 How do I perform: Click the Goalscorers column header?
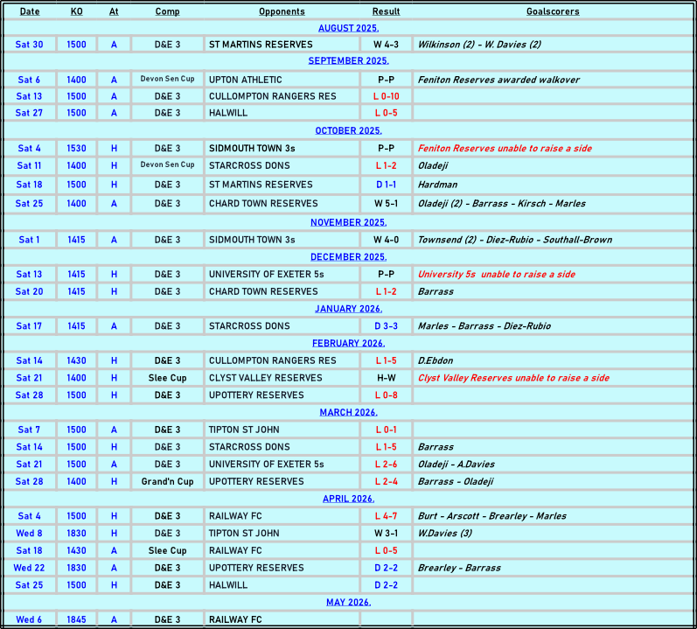point(553,11)
